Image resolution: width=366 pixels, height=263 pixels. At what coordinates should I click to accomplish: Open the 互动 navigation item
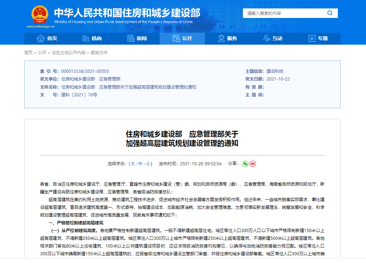coord(272,39)
